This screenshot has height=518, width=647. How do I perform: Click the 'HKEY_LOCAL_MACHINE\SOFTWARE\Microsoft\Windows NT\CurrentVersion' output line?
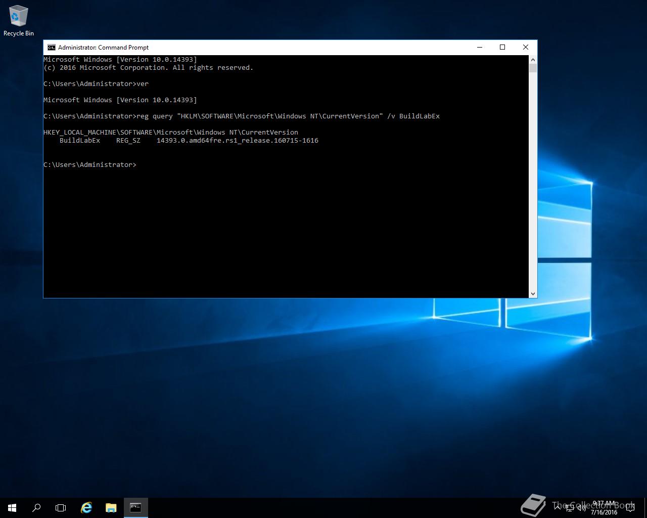[x=171, y=133]
